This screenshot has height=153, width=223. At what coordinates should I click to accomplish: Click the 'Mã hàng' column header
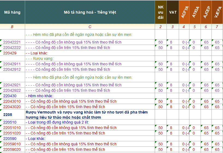click(x=12, y=12)
